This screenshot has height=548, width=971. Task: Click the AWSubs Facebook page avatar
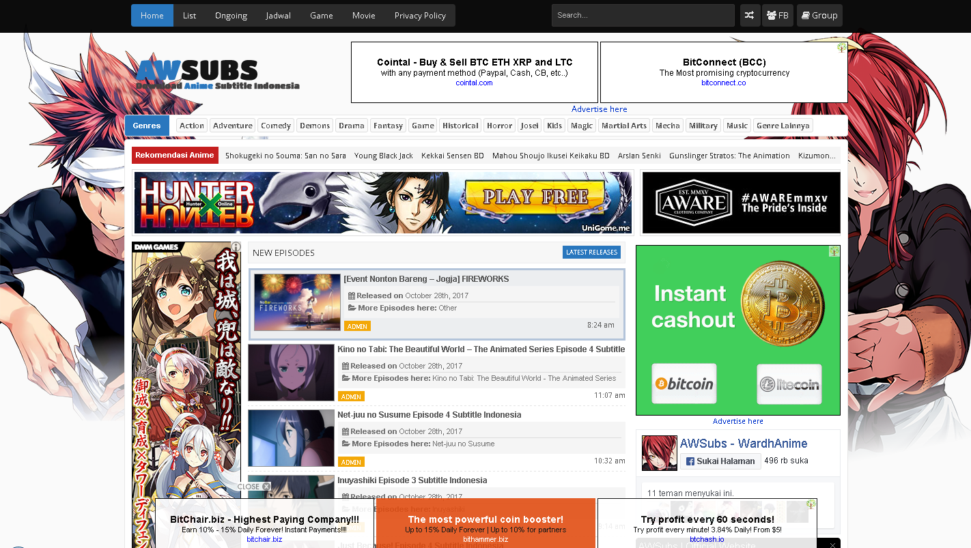[x=659, y=453]
